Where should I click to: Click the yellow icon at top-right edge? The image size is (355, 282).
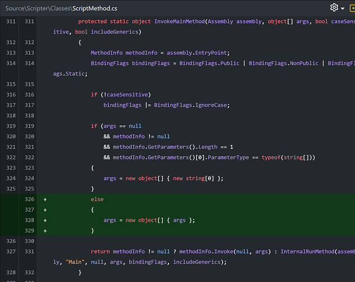point(352,8)
